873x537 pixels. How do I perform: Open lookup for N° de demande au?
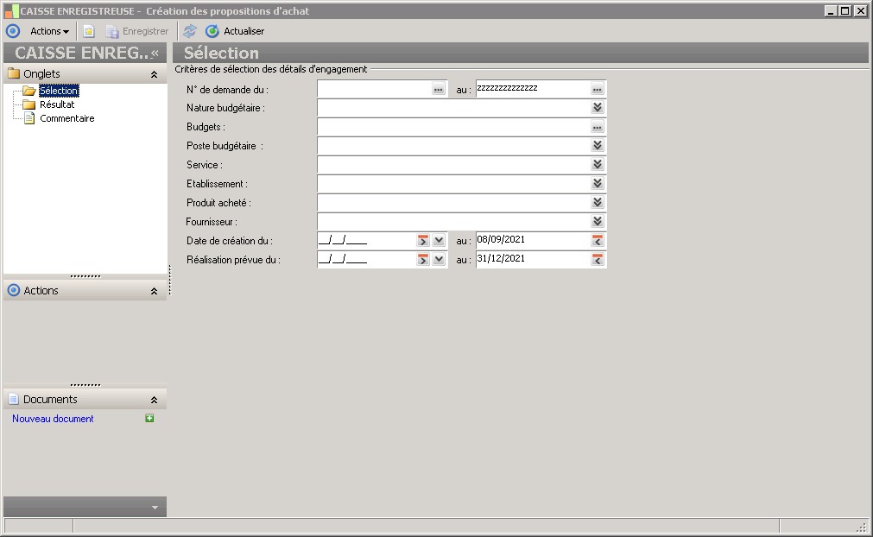point(598,89)
